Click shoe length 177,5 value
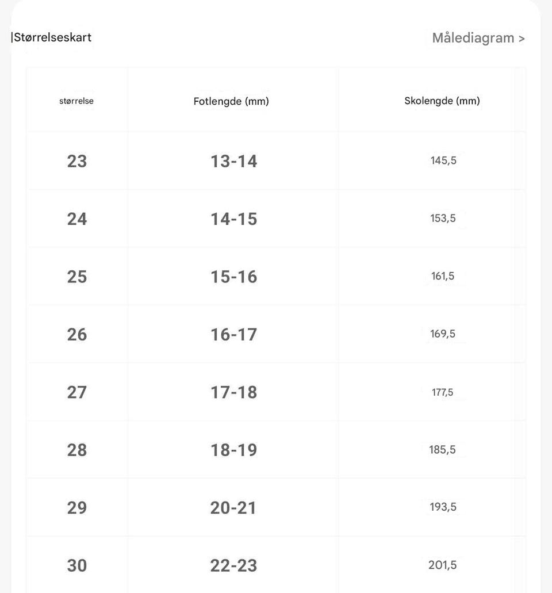552x593 pixels. (442, 392)
